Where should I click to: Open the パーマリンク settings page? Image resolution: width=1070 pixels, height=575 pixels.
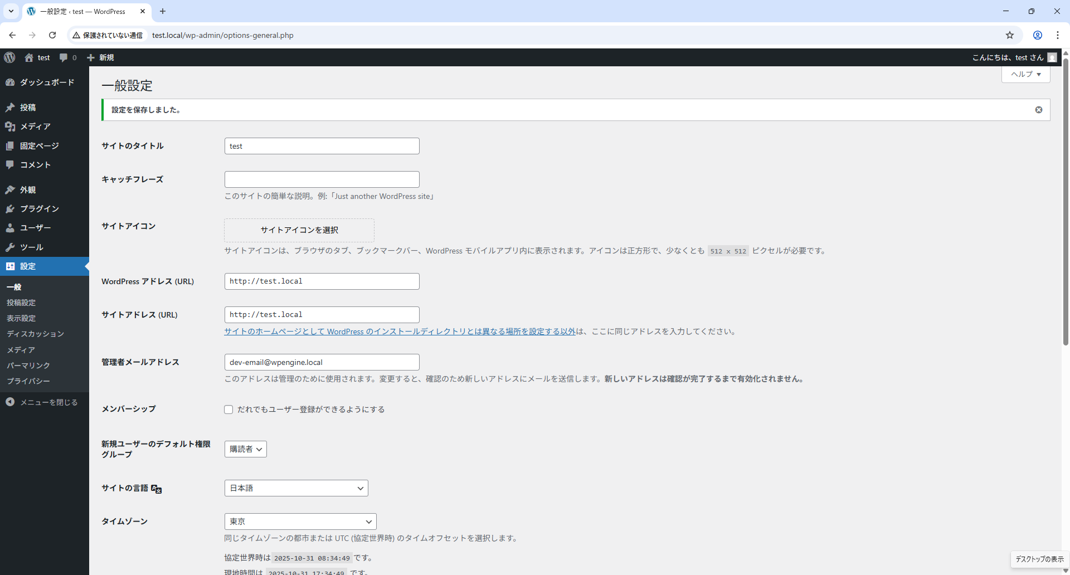pyautogui.click(x=28, y=366)
